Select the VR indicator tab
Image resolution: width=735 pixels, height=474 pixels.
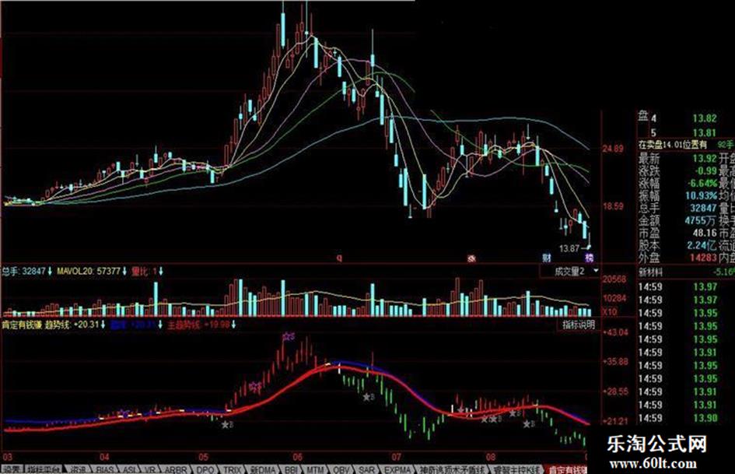(150, 469)
